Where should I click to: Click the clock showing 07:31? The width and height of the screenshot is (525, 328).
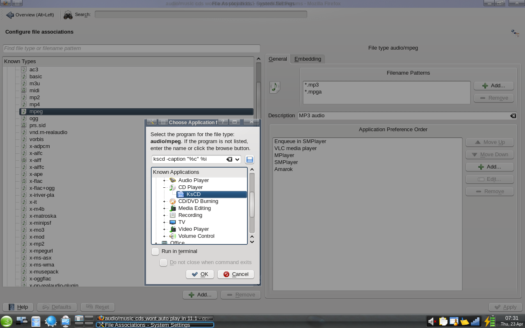tap(512, 318)
